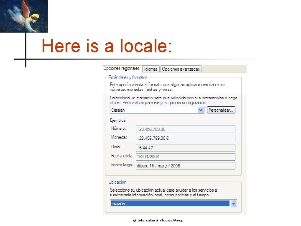This screenshot has height=226, width=301.
Task: Switch to the Idiomas tab
Action: click(151, 69)
